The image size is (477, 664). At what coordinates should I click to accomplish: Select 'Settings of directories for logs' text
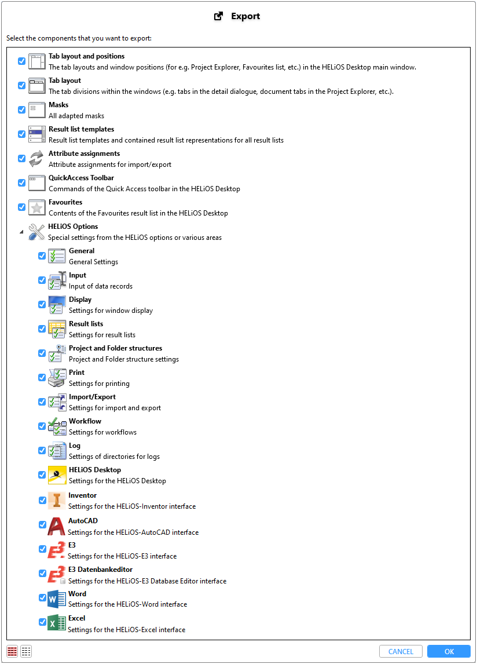point(114,457)
